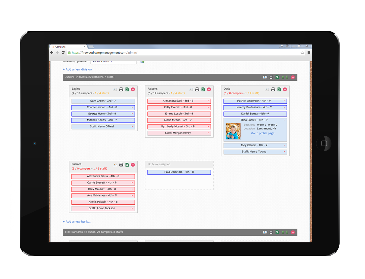Screen dimensions: 365x279
Task: Bookmark this page with the star icon
Action: point(302,53)
